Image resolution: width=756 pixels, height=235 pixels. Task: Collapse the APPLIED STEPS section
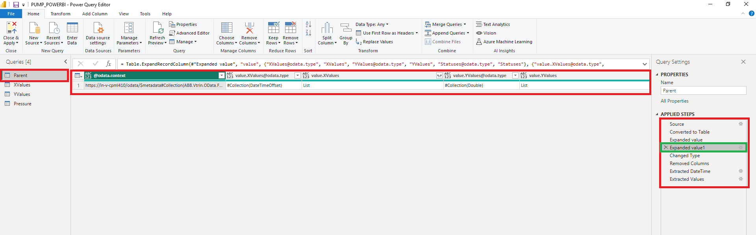pyautogui.click(x=657, y=114)
